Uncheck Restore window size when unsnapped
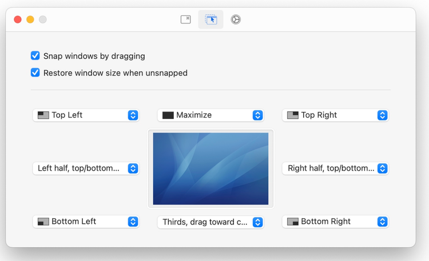 pyautogui.click(x=35, y=73)
